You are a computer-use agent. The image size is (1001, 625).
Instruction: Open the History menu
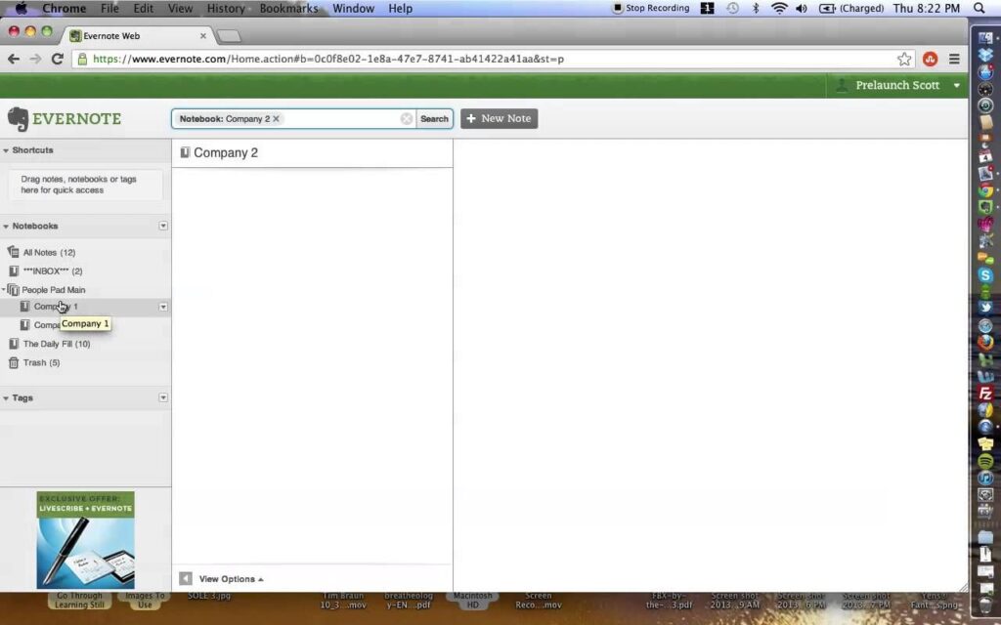tap(226, 8)
